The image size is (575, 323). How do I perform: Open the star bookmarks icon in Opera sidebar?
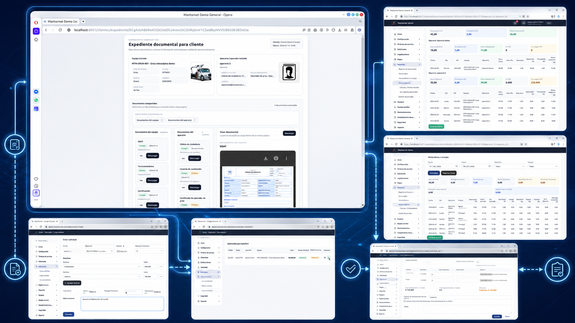coord(36,39)
